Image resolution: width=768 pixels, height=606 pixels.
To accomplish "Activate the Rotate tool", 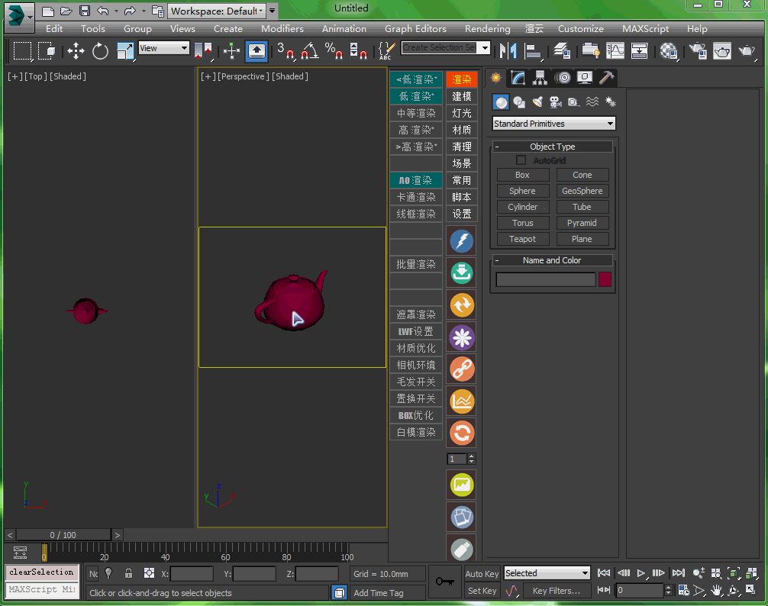I will [100, 51].
